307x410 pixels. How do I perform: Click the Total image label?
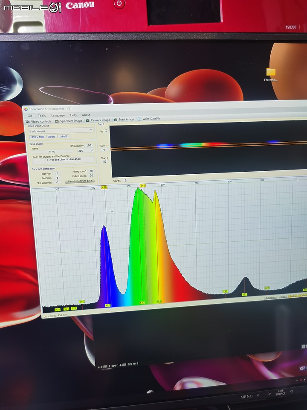point(126,119)
